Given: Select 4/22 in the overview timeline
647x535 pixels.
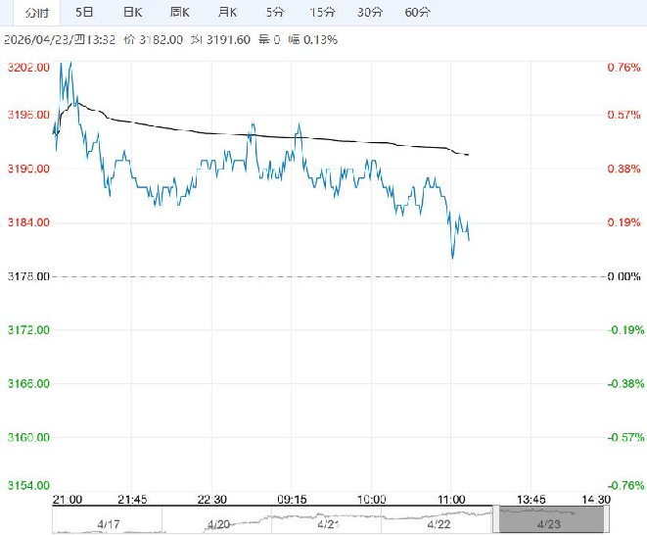Looking at the screenshot, I should [x=438, y=524].
